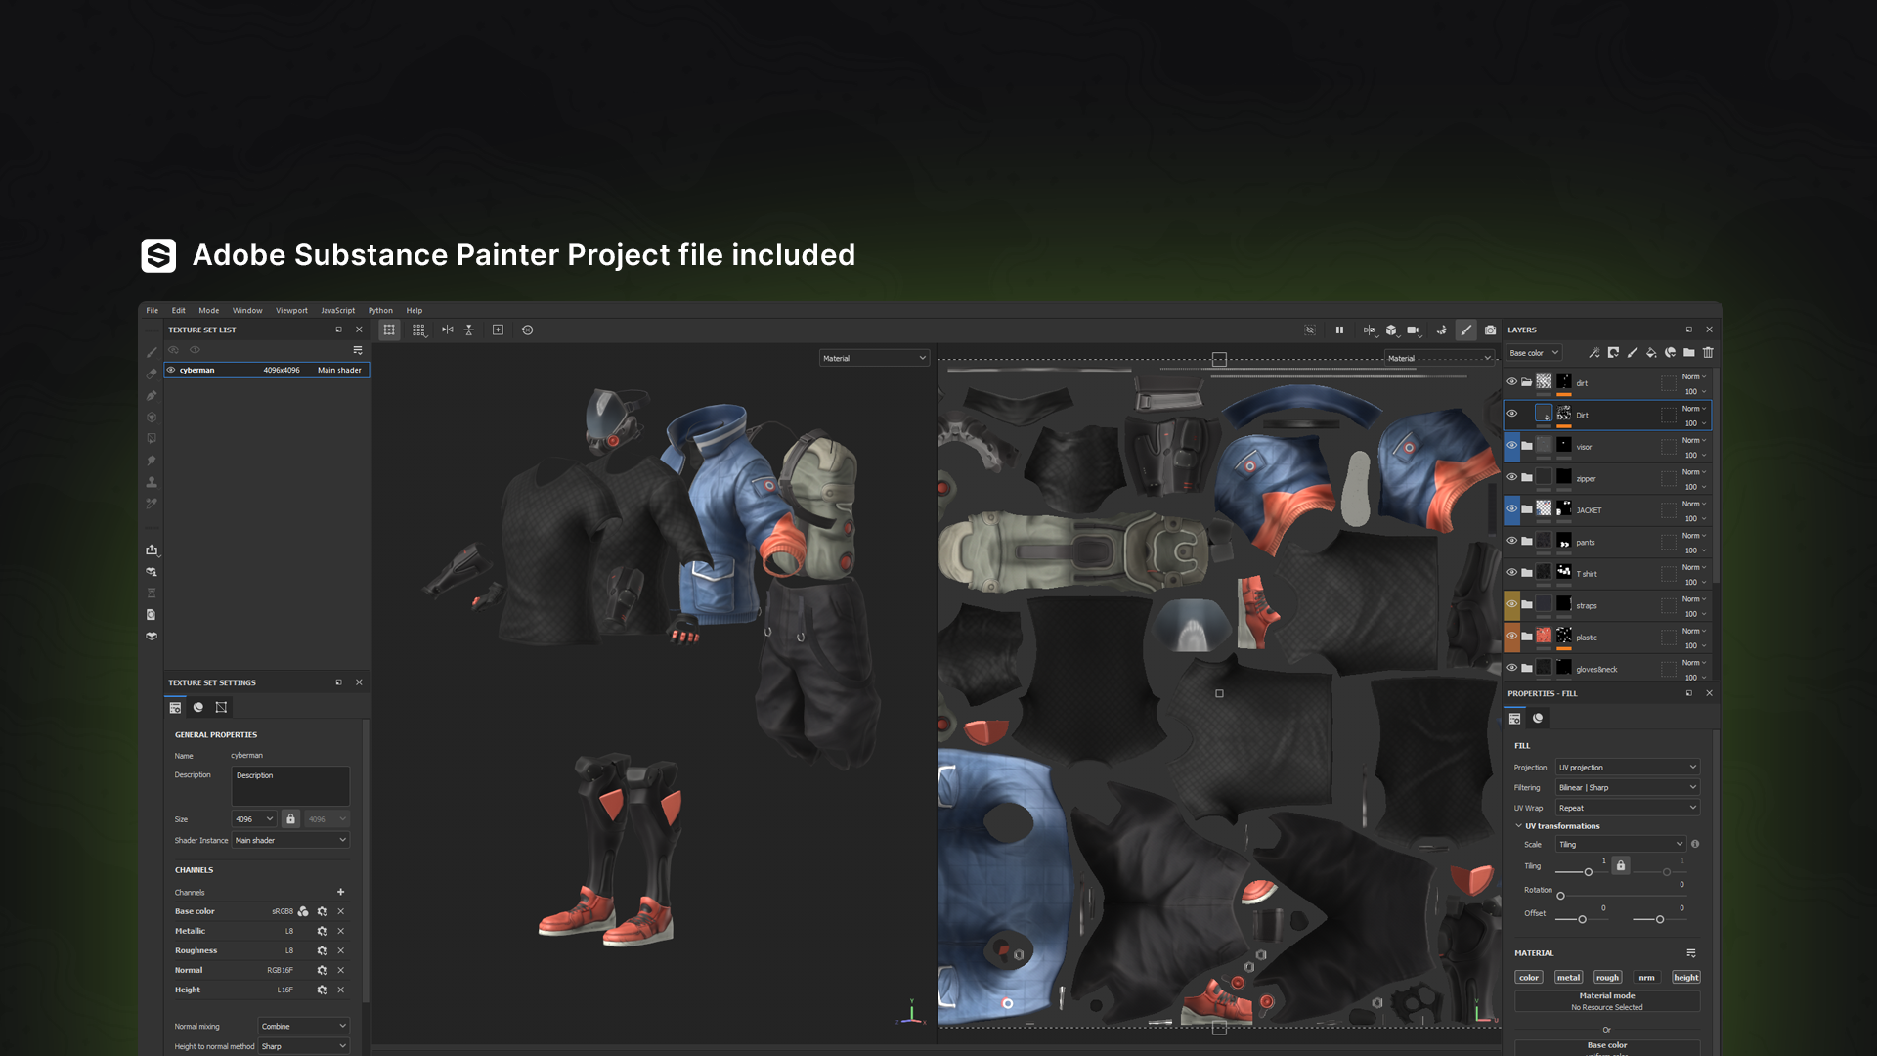Viewport: 1877px width, 1056px height.
Task: Click the camera screenshot icon in viewport toolbar
Action: [x=1490, y=330]
